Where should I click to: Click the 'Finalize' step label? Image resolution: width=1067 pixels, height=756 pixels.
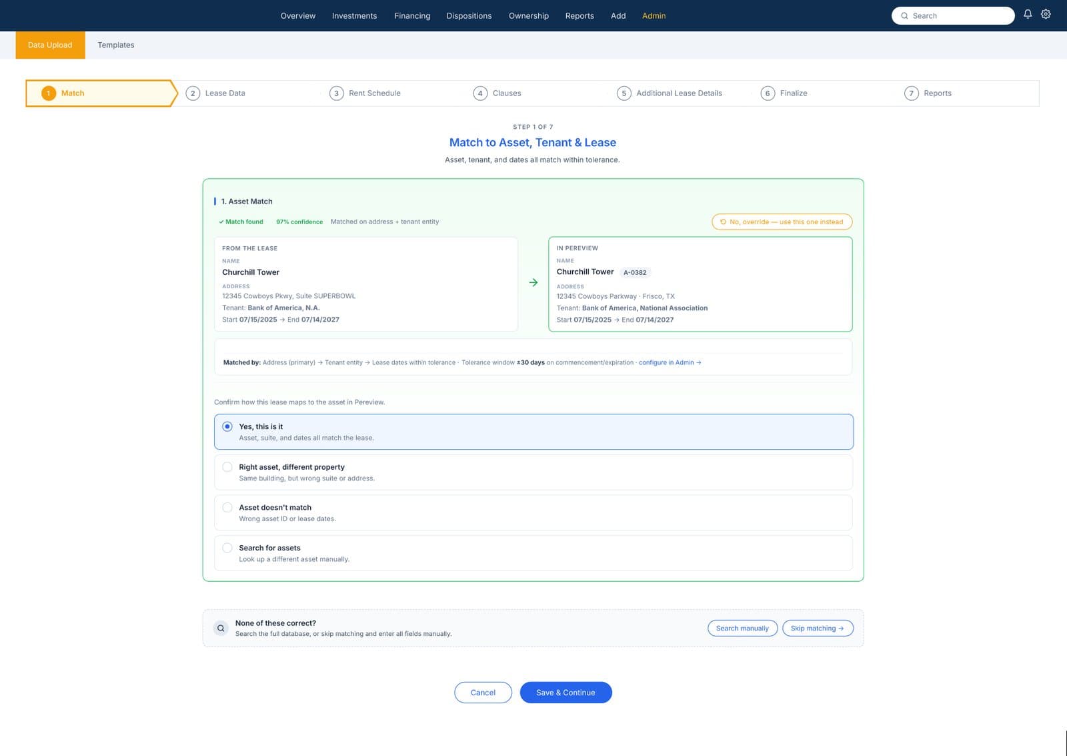tap(794, 93)
